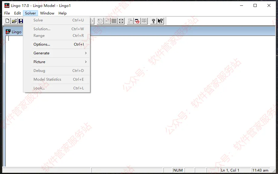The height and width of the screenshot is (174, 278).
Task: Choose Solution... in the Solver menu
Action: point(57,29)
